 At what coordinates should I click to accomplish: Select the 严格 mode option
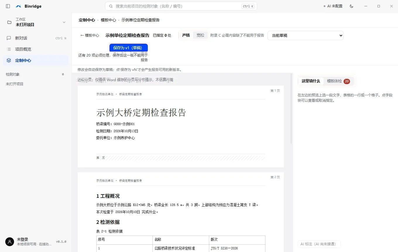(x=186, y=35)
